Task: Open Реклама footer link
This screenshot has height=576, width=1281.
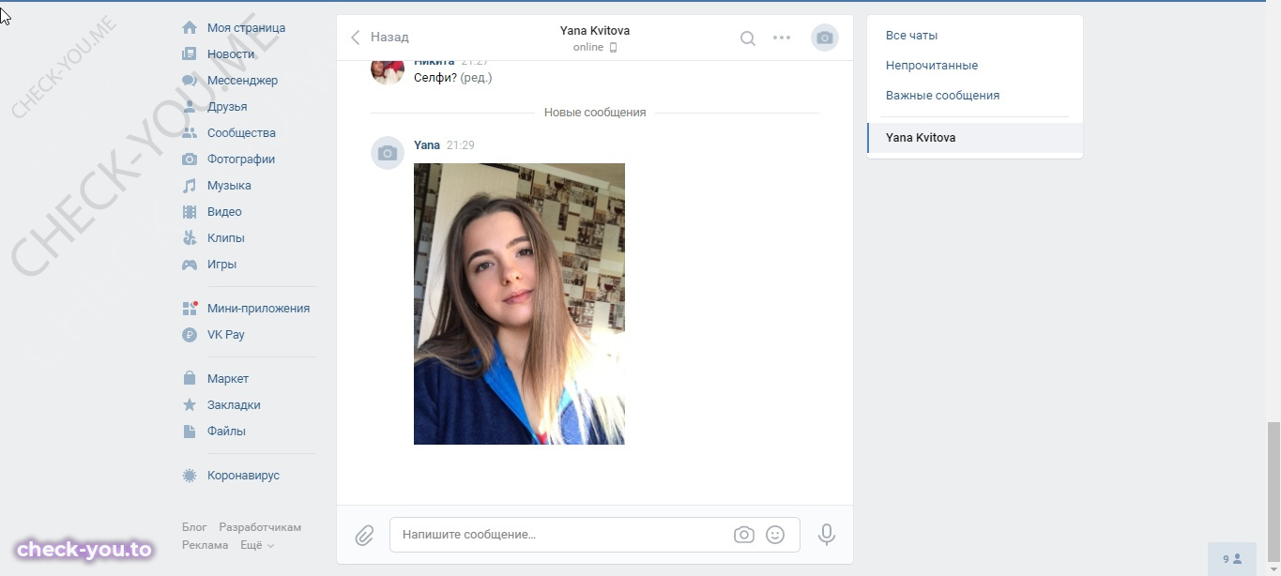Action: (x=206, y=545)
